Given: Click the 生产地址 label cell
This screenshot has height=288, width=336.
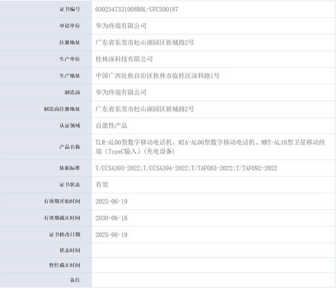Looking at the screenshot, I should (x=46, y=76).
